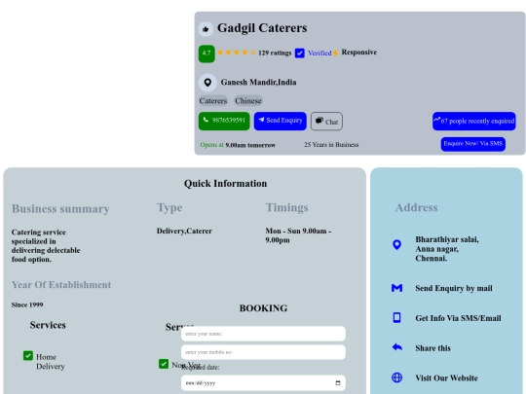Click the Year Of Establishment heading

pyautogui.click(x=61, y=285)
